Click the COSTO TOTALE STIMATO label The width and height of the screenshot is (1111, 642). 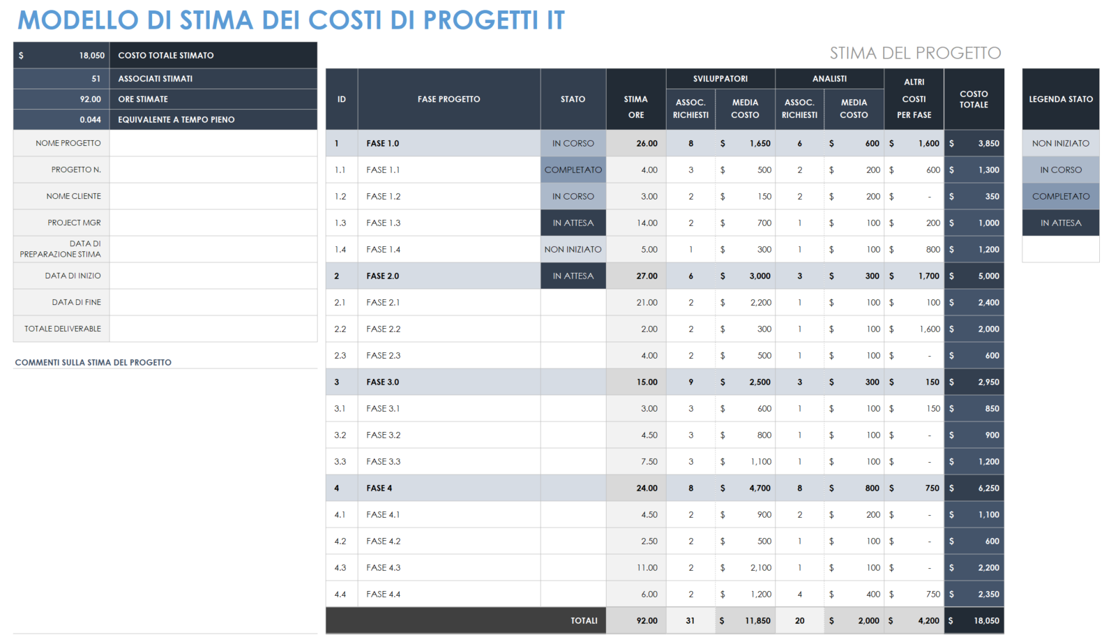coord(166,55)
